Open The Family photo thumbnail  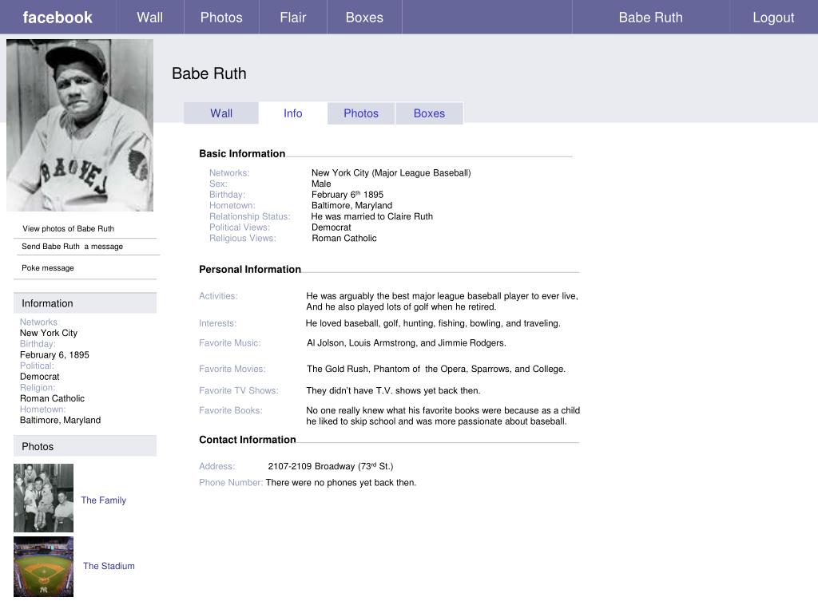click(43, 498)
